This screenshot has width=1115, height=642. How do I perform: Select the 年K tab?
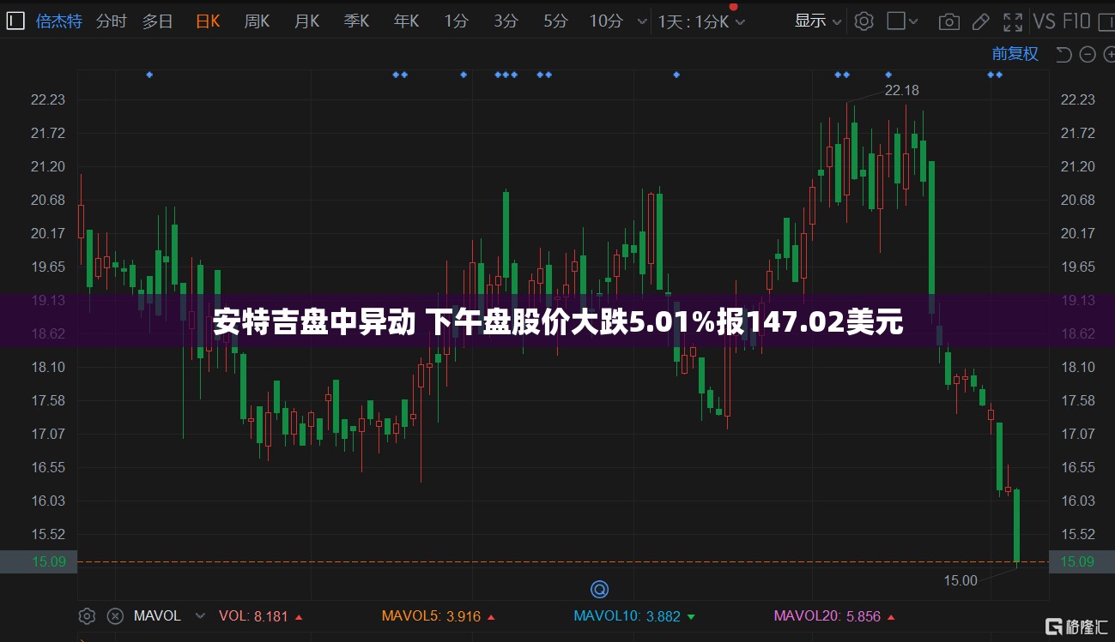click(406, 21)
